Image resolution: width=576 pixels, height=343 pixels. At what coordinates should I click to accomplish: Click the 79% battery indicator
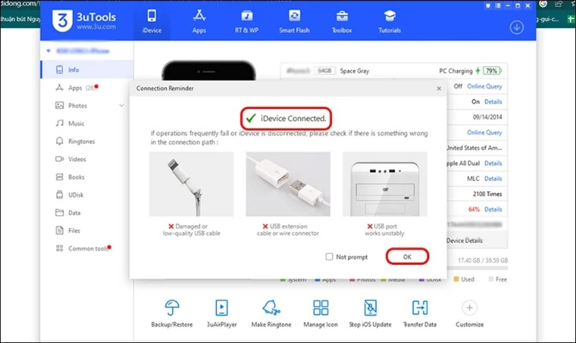coord(492,71)
